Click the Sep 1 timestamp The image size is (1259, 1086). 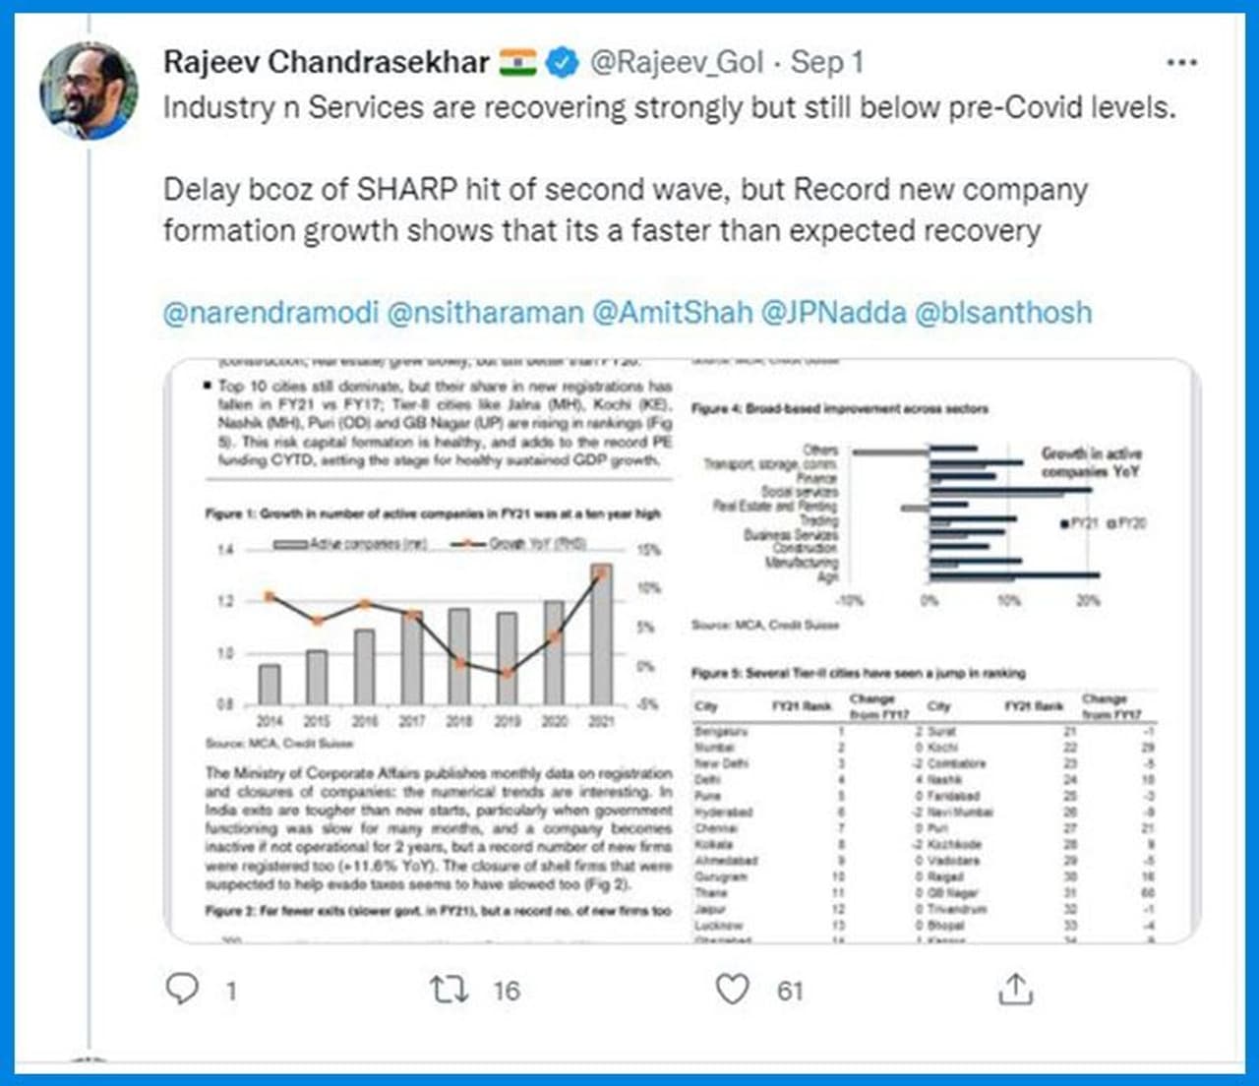pyautogui.click(x=827, y=62)
